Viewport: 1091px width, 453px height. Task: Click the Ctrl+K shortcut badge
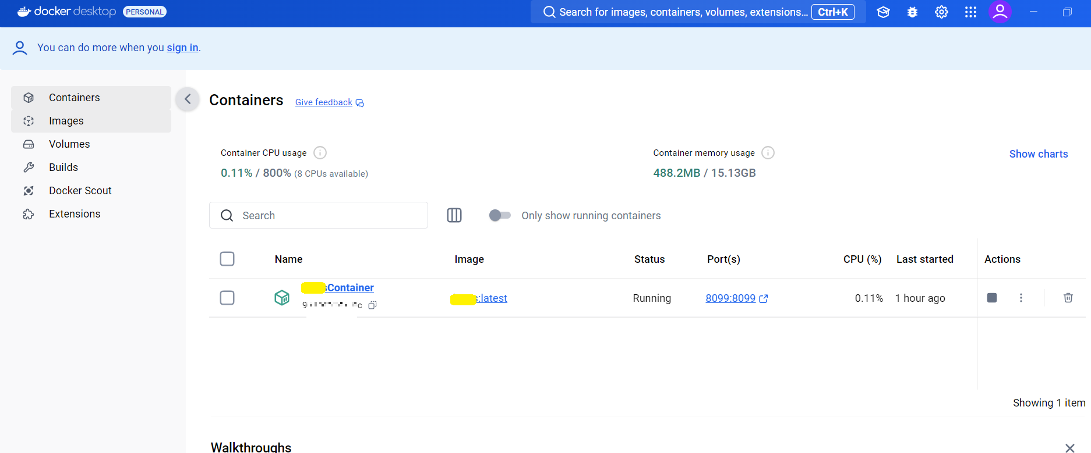pyautogui.click(x=833, y=12)
